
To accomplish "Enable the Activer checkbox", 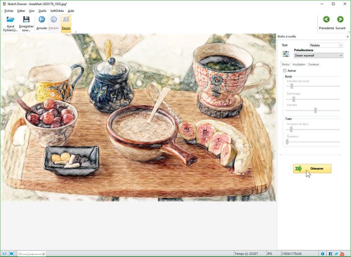I will [x=285, y=71].
